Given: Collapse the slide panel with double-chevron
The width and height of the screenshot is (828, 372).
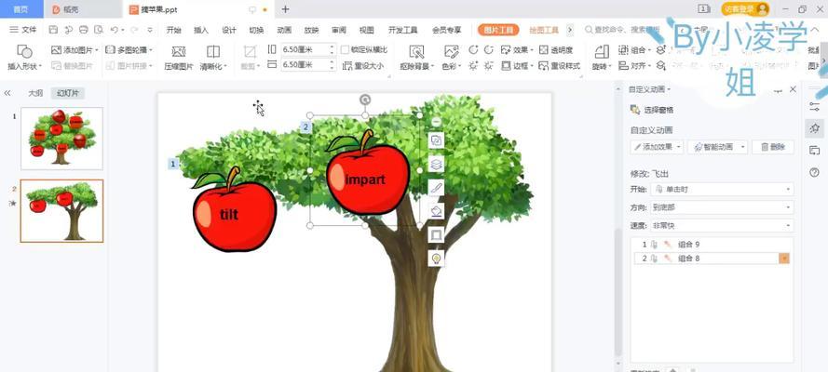Looking at the screenshot, I should point(7,93).
